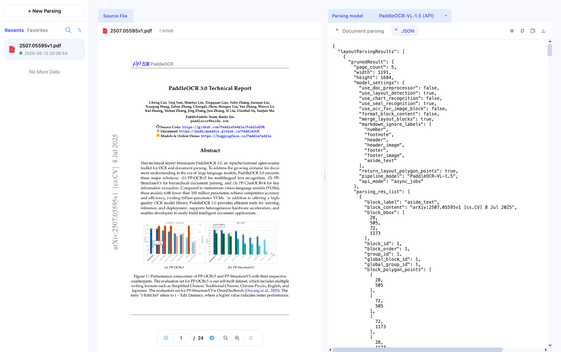Open the huggingface Models & Online Demo link
This screenshot has width=561, height=352.
(236, 136)
